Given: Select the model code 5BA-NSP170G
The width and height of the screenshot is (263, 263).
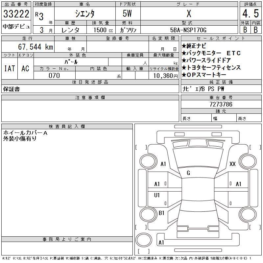Looking at the screenshot, I should click(x=188, y=30).
